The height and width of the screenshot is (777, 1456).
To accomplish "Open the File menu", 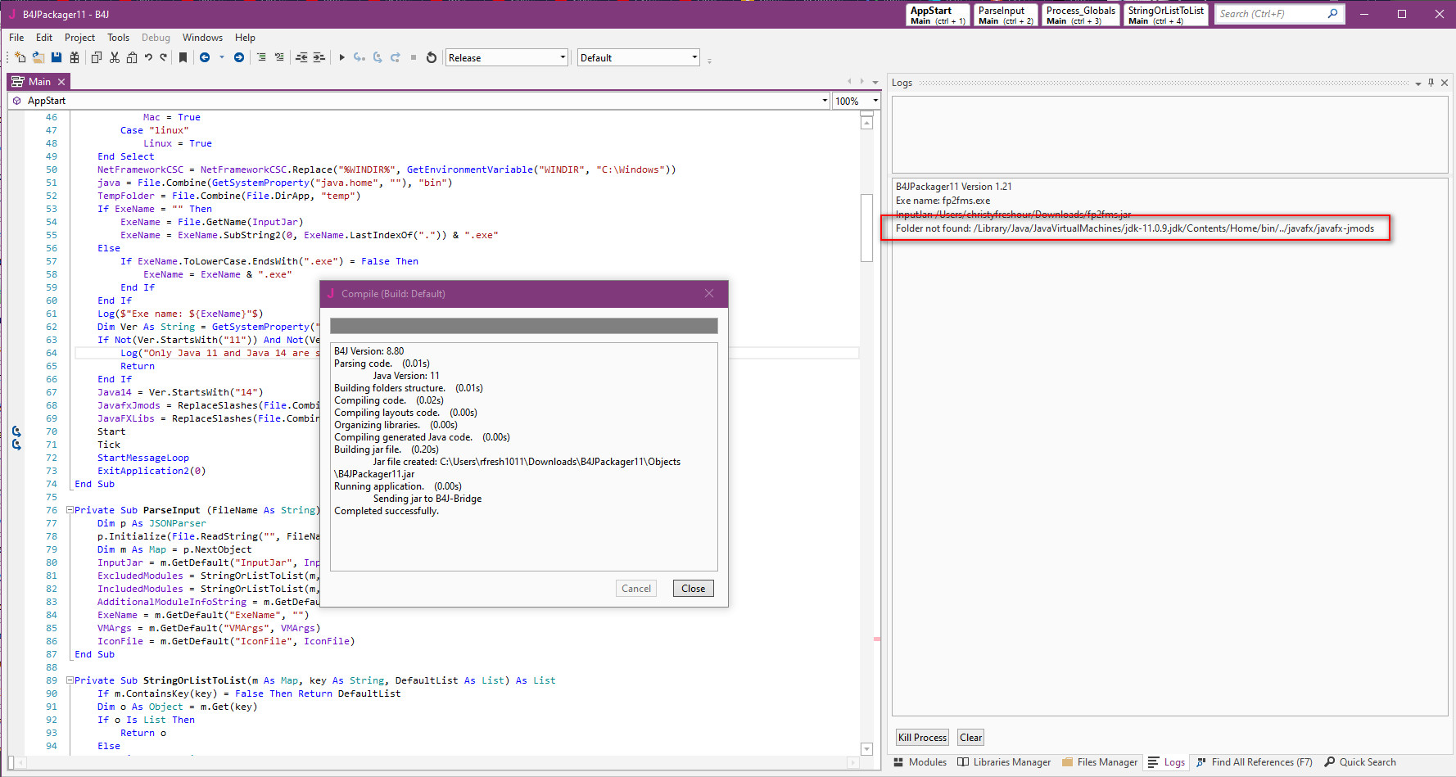I will pyautogui.click(x=16, y=38).
